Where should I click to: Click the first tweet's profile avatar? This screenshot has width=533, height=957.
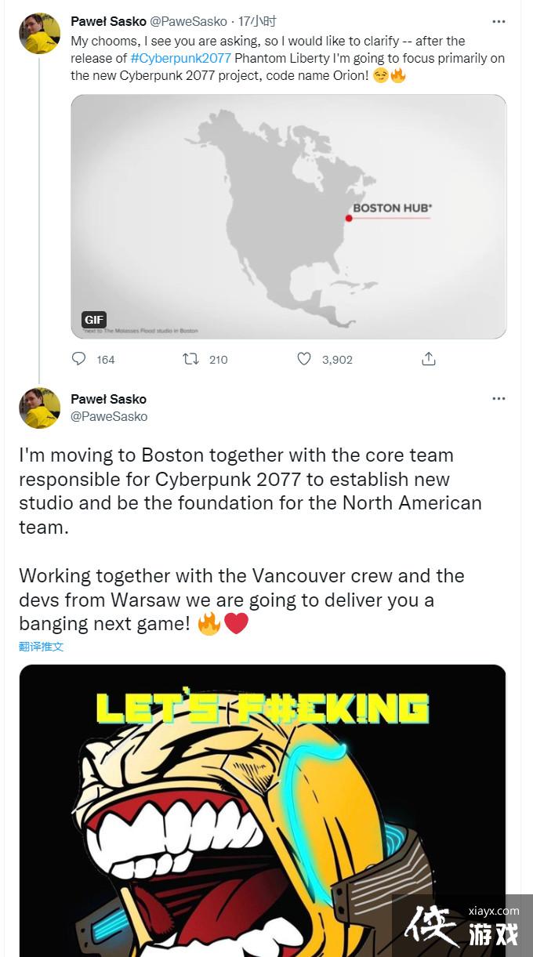(x=39, y=33)
